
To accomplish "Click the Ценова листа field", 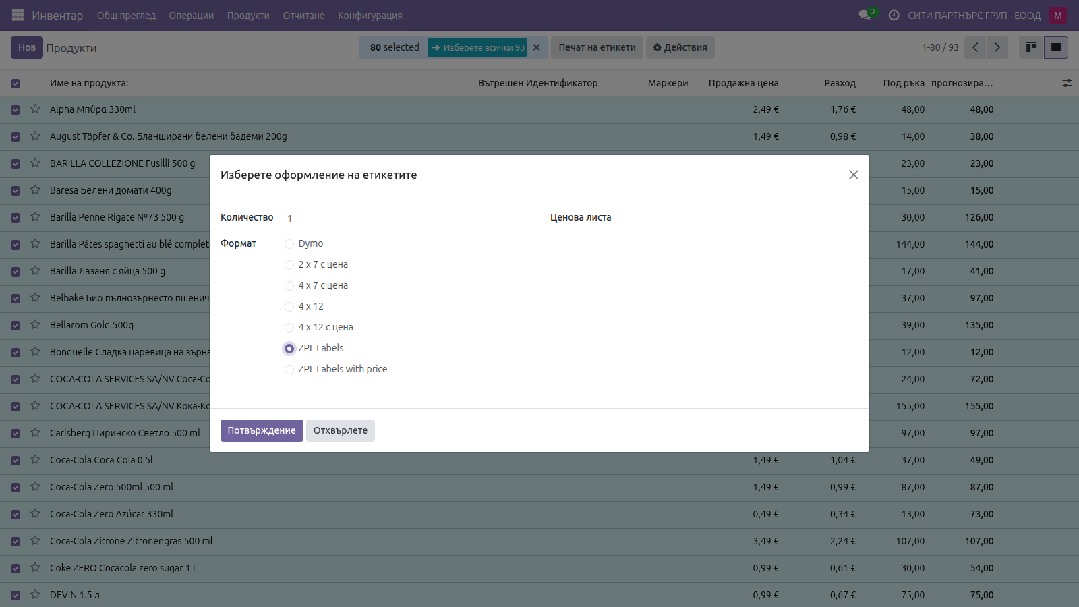I will (x=735, y=217).
